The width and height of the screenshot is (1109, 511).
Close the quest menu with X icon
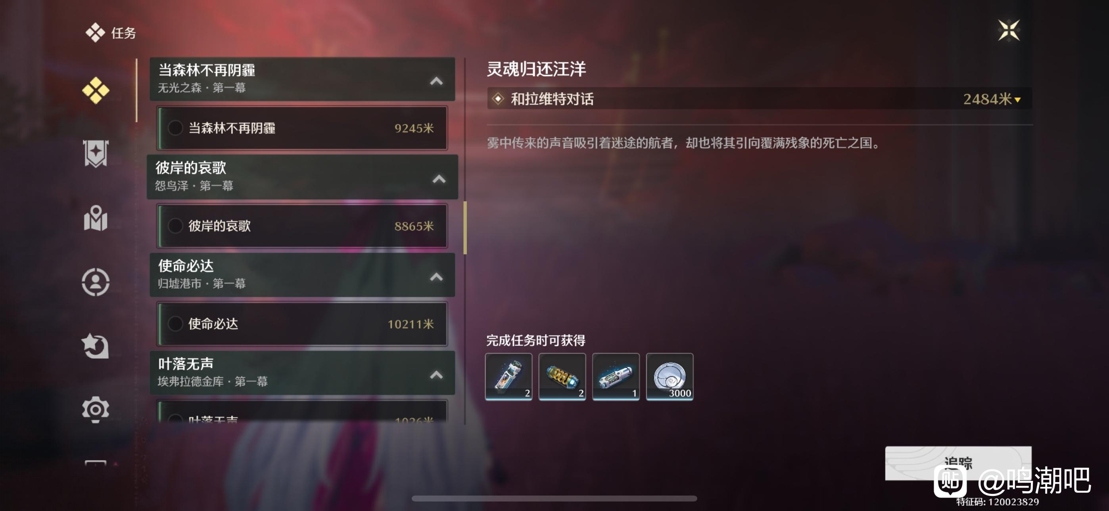[x=1009, y=30]
